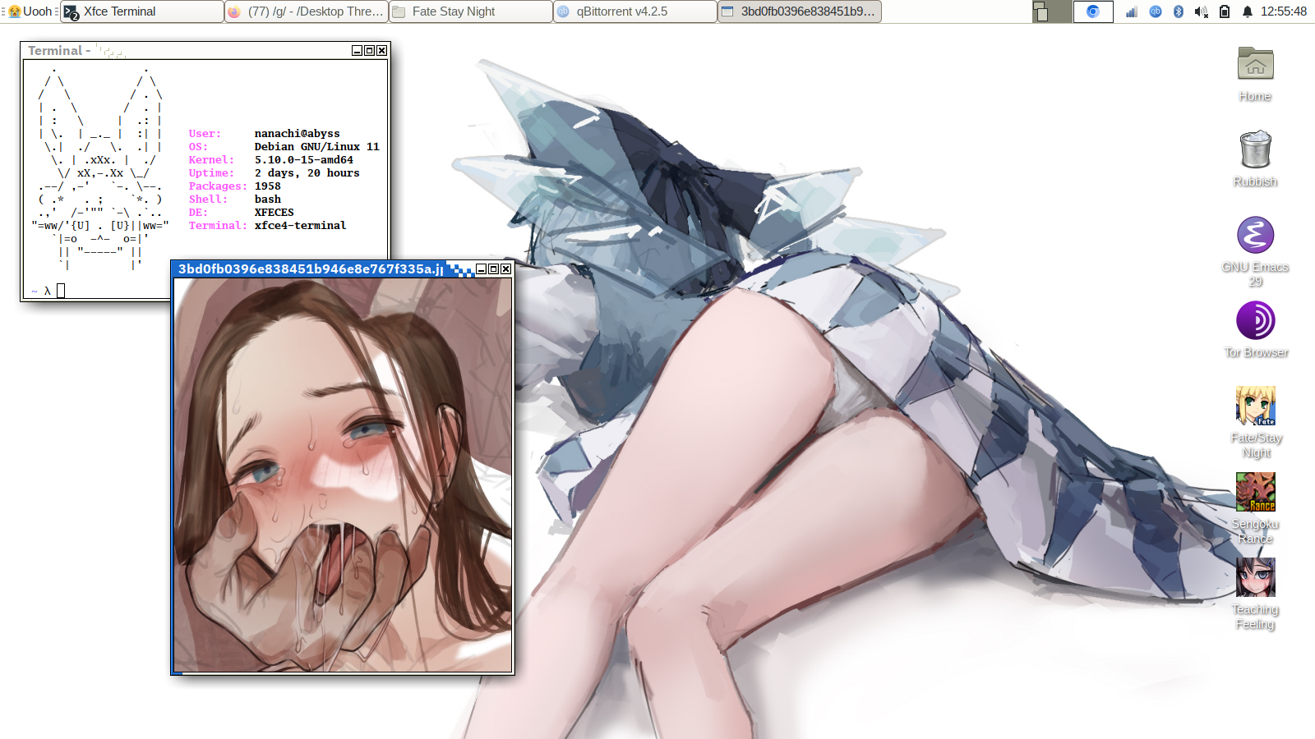Open the battery power manager icon
The height and width of the screenshot is (739, 1315).
(x=1225, y=11)
